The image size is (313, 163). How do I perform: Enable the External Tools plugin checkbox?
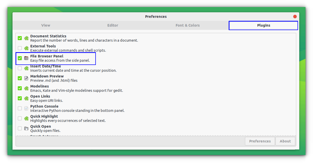pyautogui.click(x=20, y=48)
